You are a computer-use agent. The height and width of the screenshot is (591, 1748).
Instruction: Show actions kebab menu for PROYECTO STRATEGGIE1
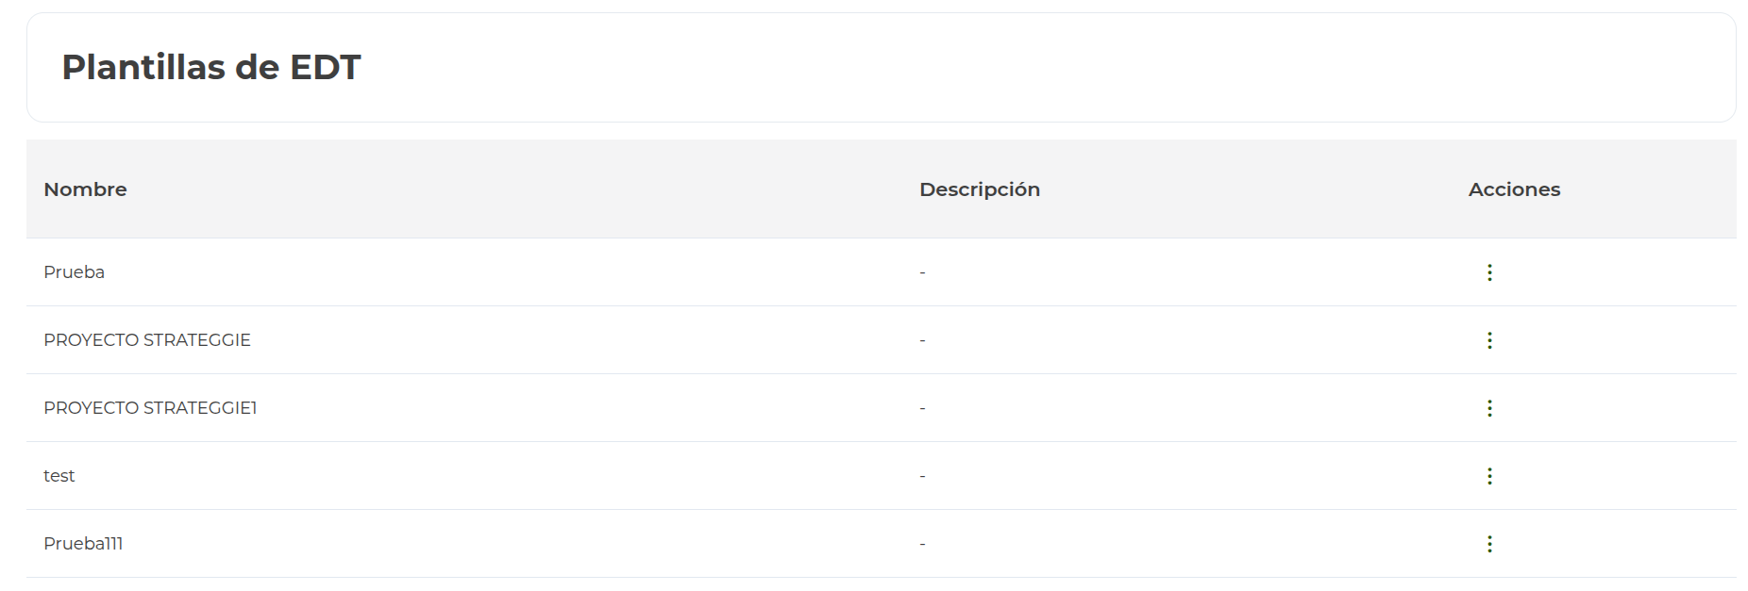pyautogui.click(x=1489, y=408)
